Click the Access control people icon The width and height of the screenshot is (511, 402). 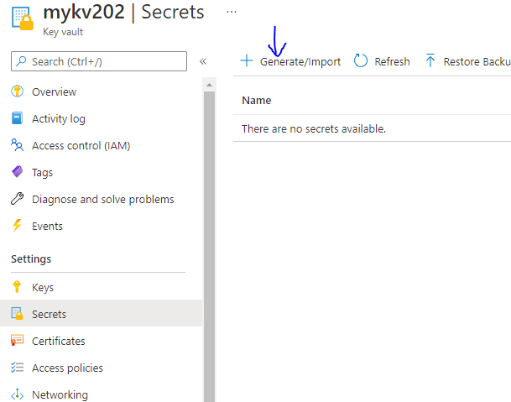click(17, 145)
